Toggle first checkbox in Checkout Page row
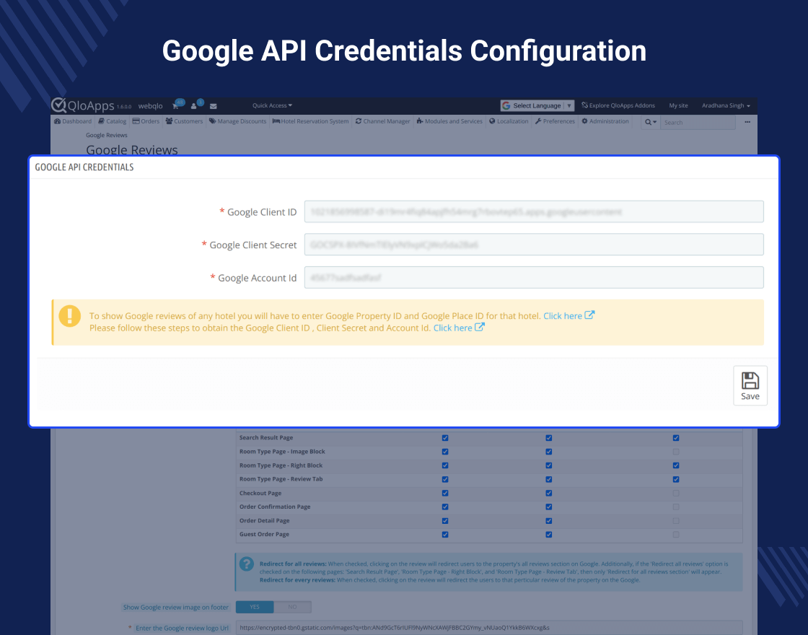Image resolution: width=808 pixels, height=635 pixels. pyautogui.click(x=445, y=494)
